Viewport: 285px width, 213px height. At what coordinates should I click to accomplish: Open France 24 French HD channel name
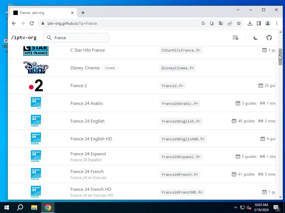pos(91,189)
